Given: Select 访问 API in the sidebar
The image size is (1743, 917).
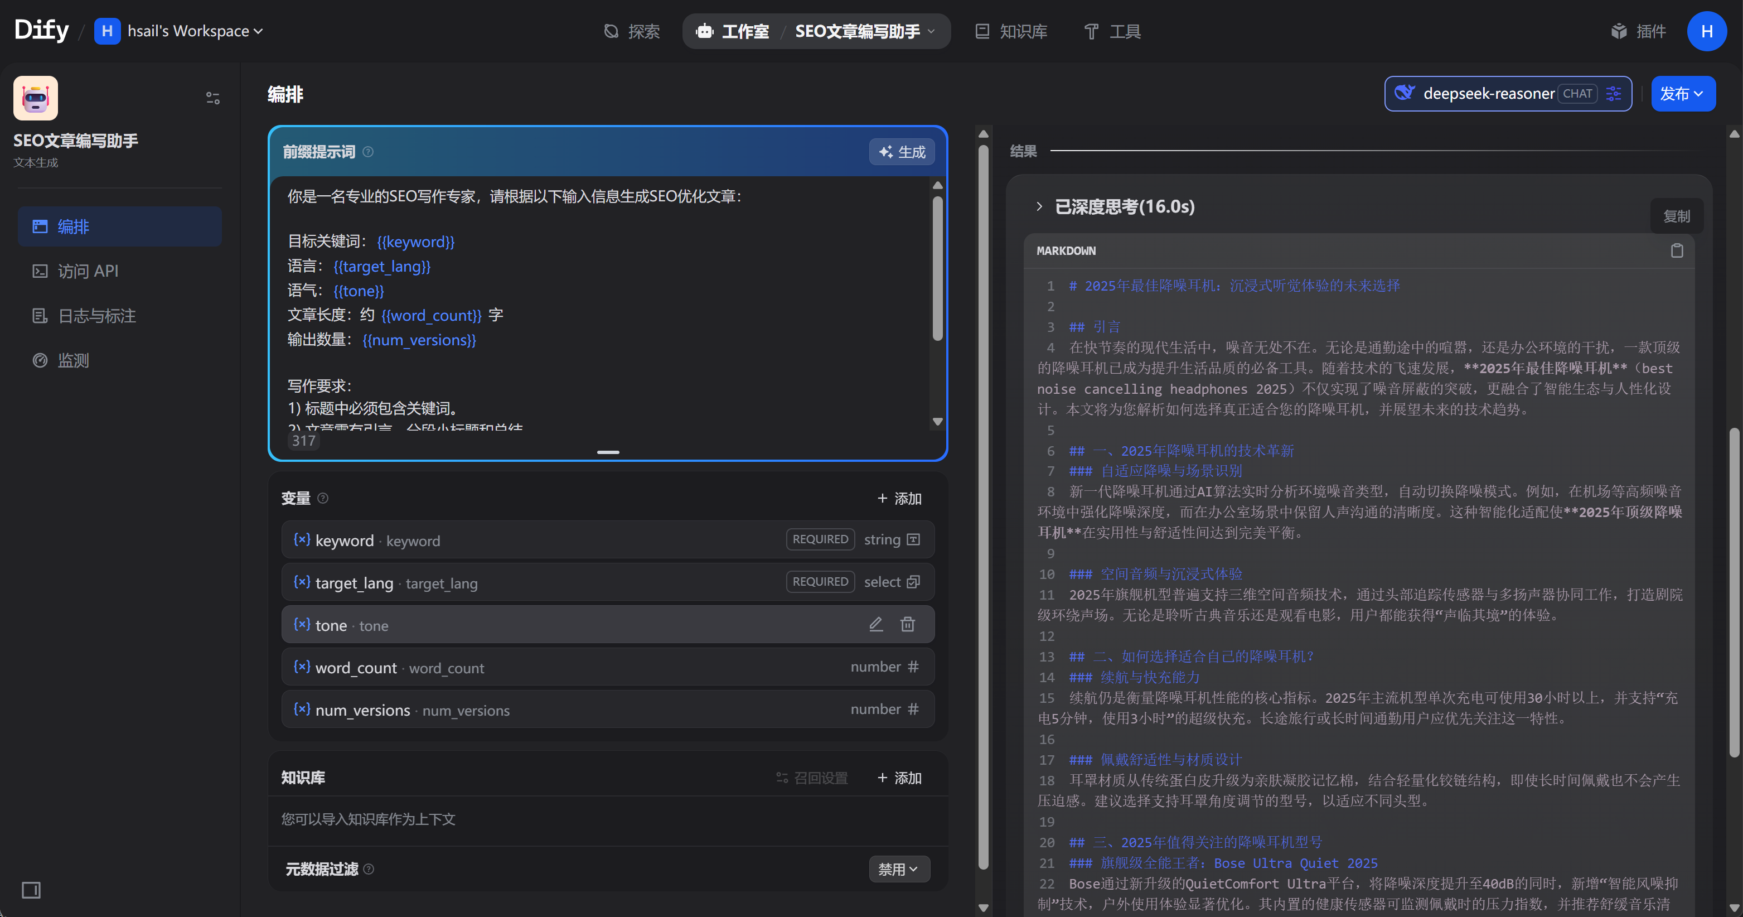Looking at the screenshot, I should coord(120,272).
